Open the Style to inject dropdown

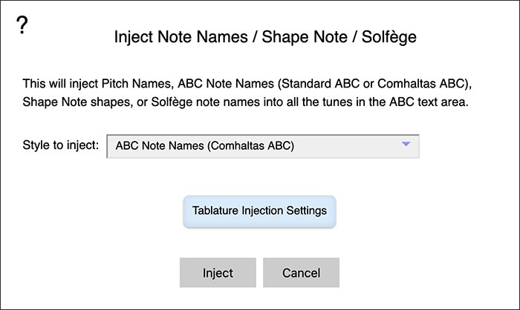coord(263,146)
